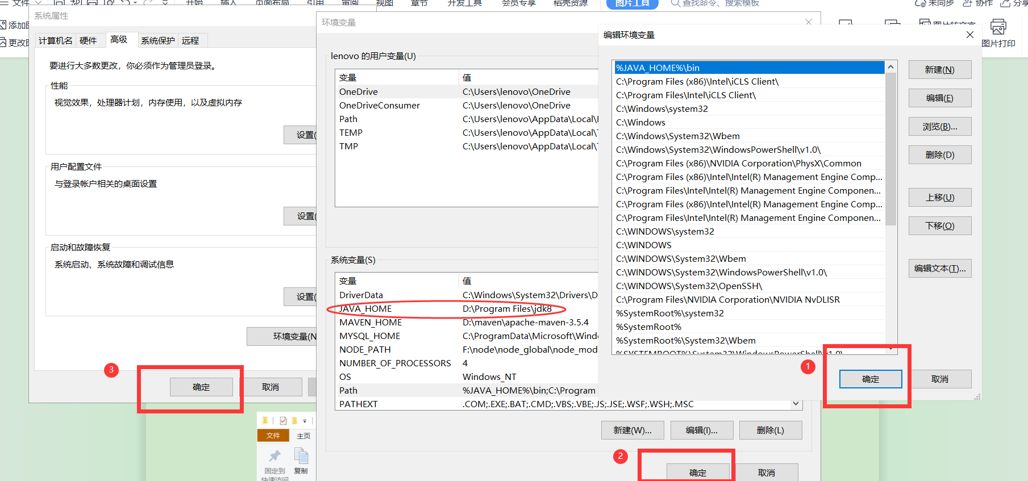Click the Move Up (上移(U)) button

939,197
